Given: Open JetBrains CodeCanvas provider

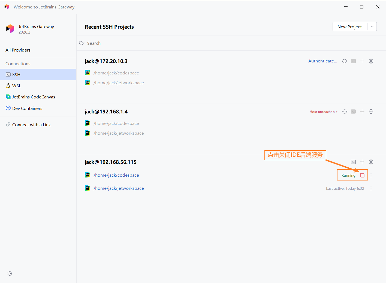Looking at the screenshot, I should point(38,97).
